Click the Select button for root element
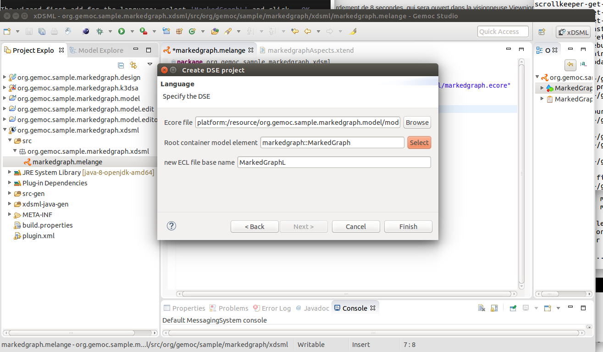603x352 pixels. tap(419, 143)
